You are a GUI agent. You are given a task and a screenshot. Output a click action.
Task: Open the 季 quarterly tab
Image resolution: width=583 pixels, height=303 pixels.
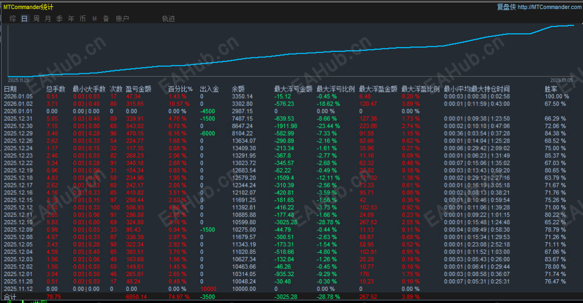pyautogui.click(x=59, y=19)
